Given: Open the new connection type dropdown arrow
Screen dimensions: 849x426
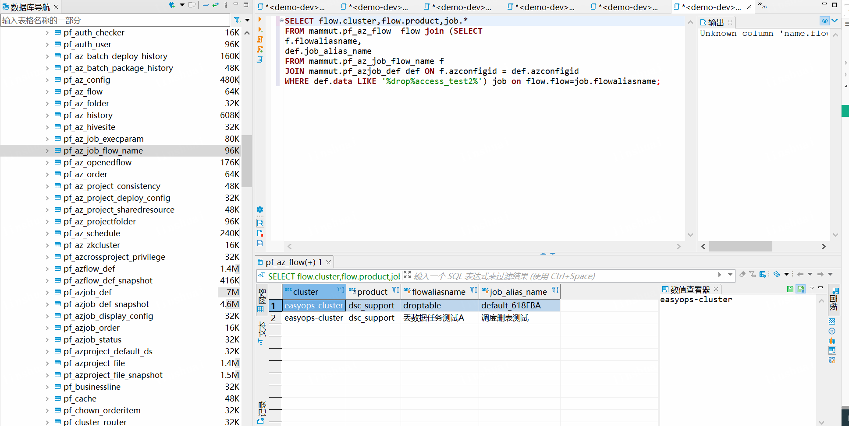Looking at the screenshot, I should coord(182,5).
